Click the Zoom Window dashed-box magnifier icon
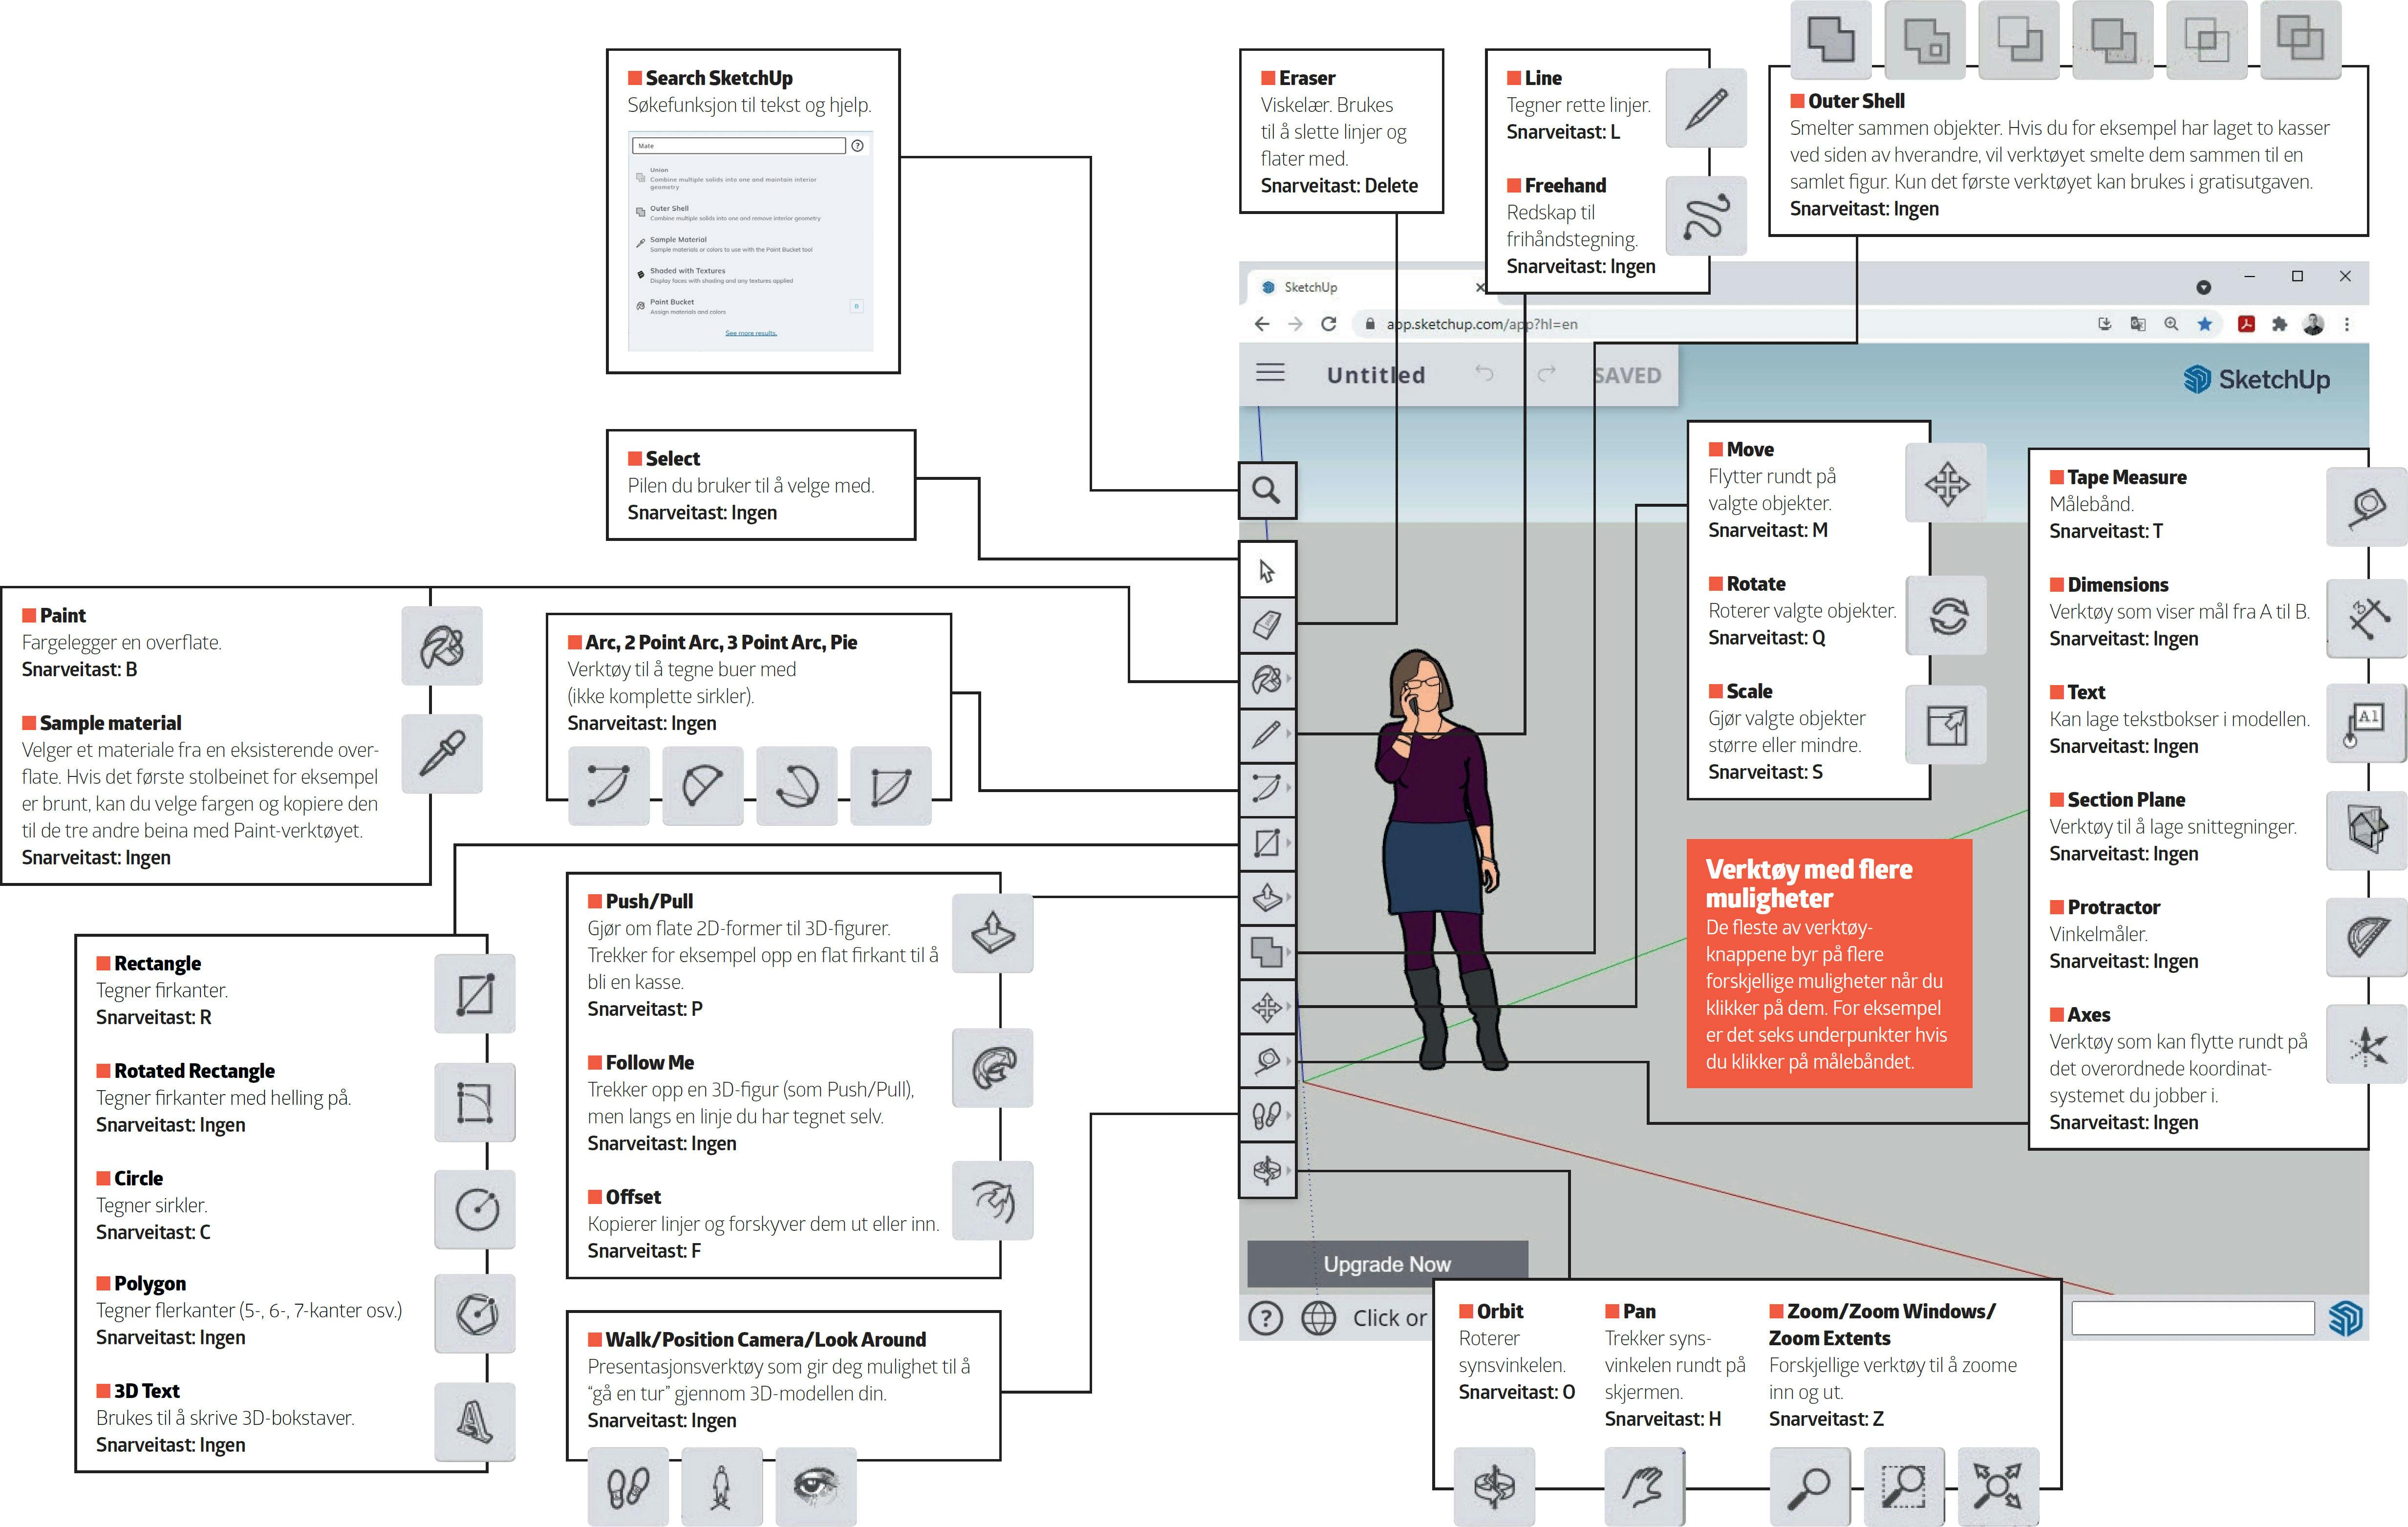 coord(1904,1487)
